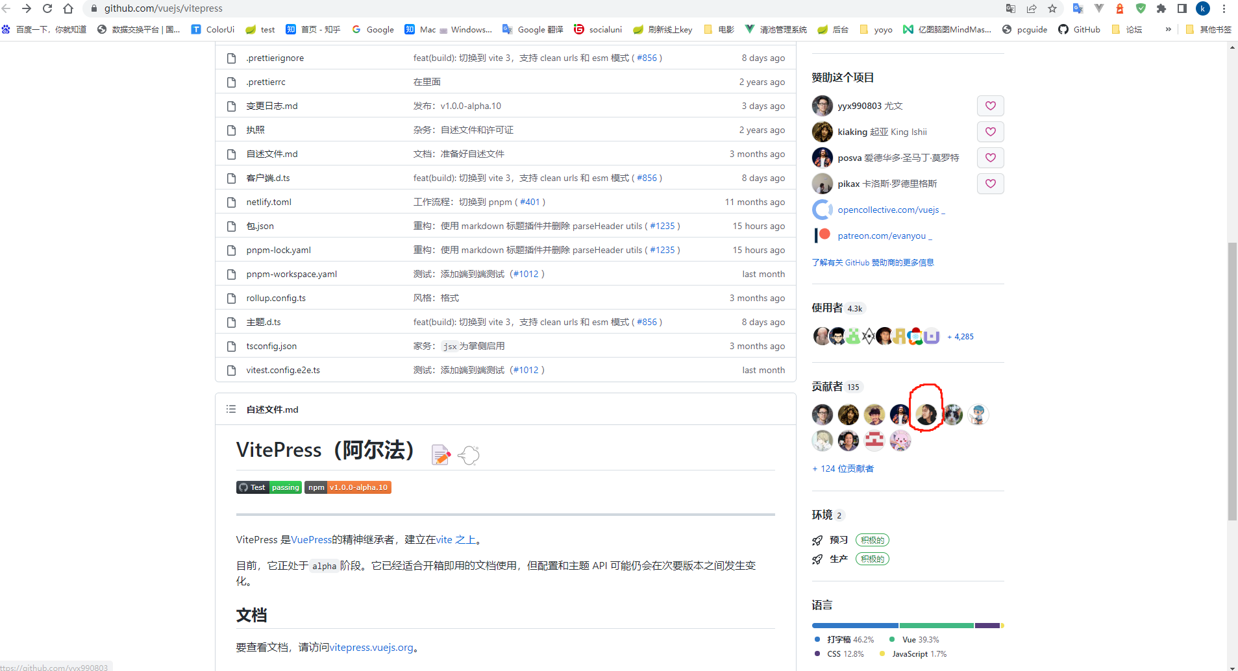Click the red-circled contributor avatar
Screen dimensions: 1238x671
[x=926, y=415]
